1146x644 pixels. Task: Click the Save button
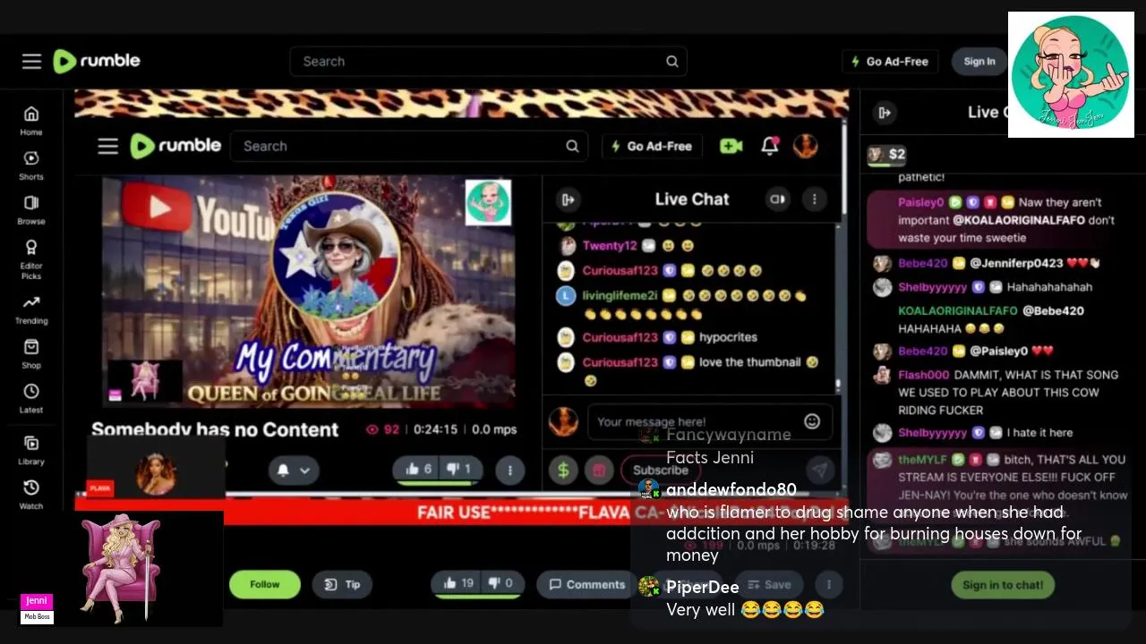tap(769, 584)
